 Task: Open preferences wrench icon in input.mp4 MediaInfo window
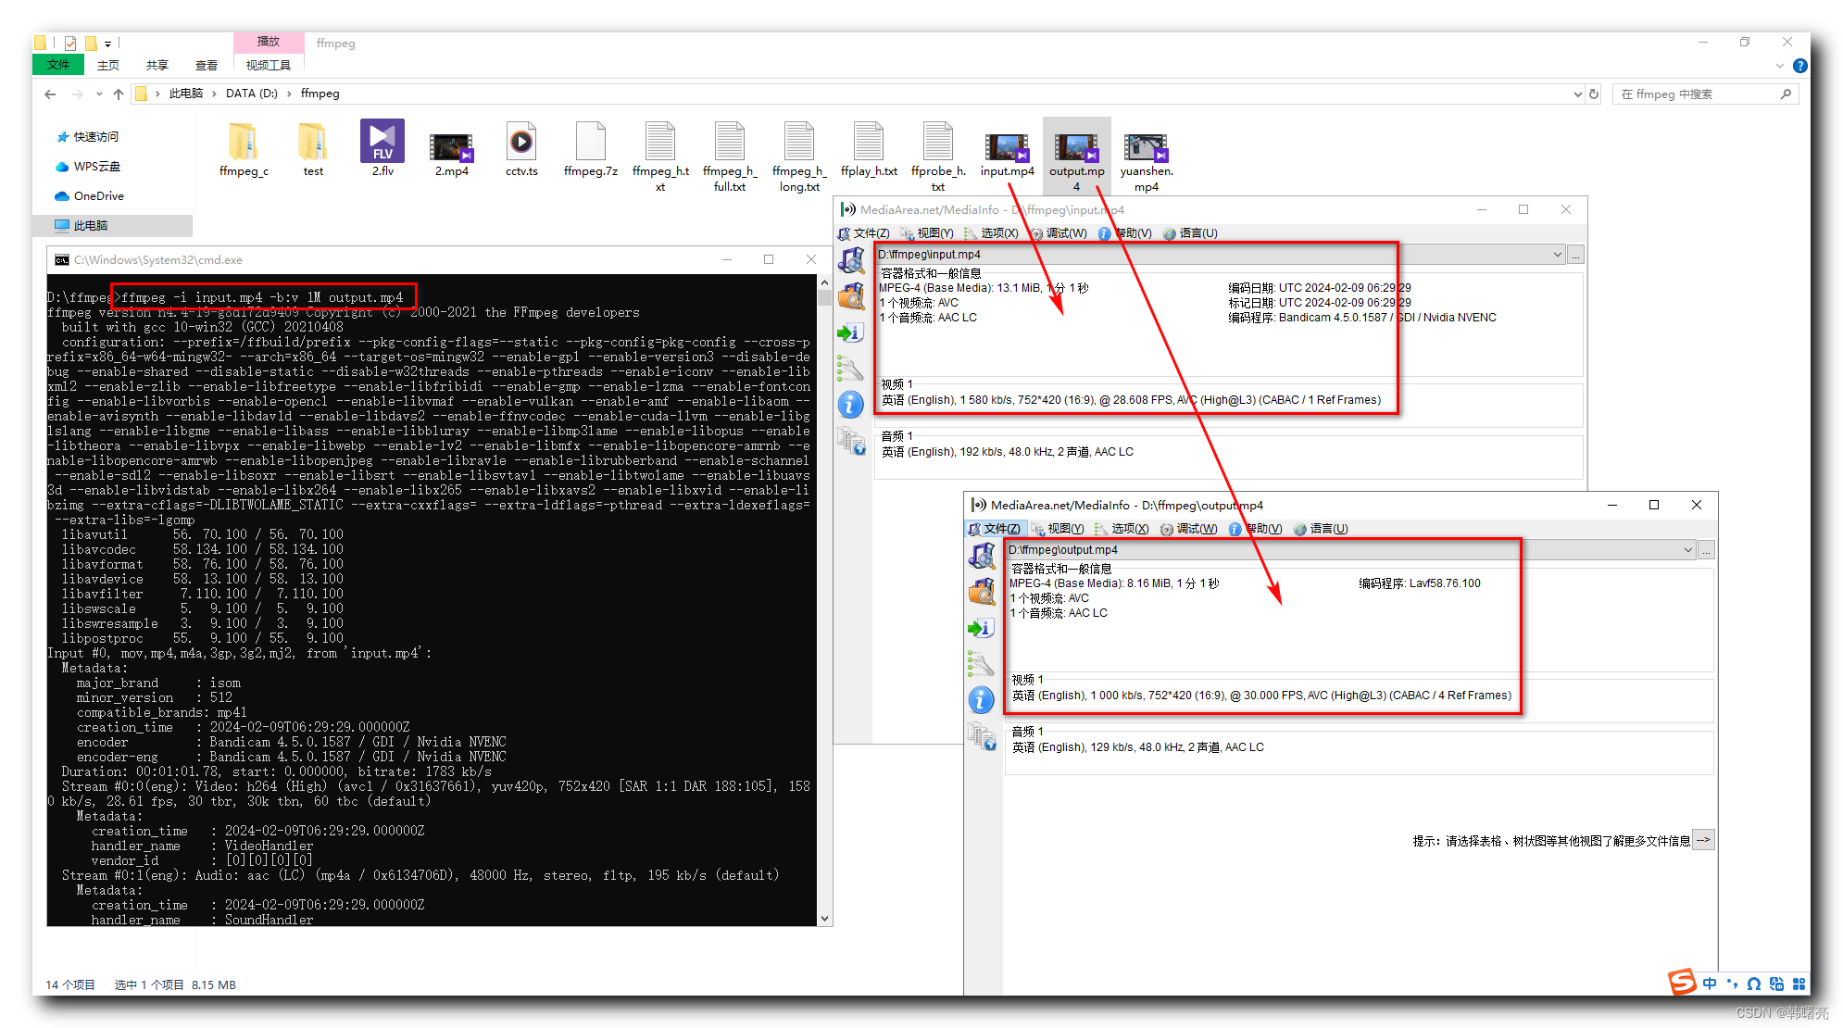[851, 368]
